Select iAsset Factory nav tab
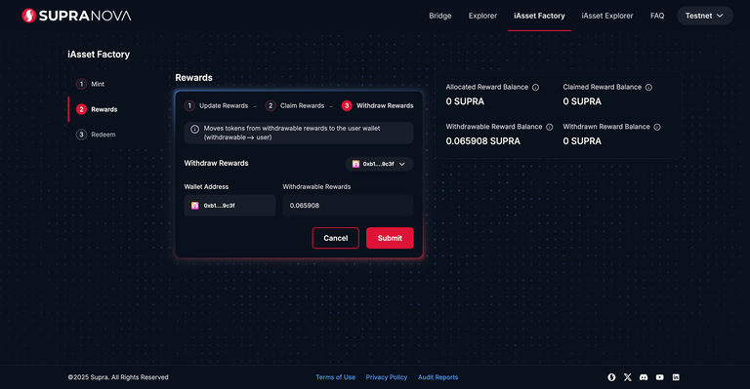 (x=539, y=16)
